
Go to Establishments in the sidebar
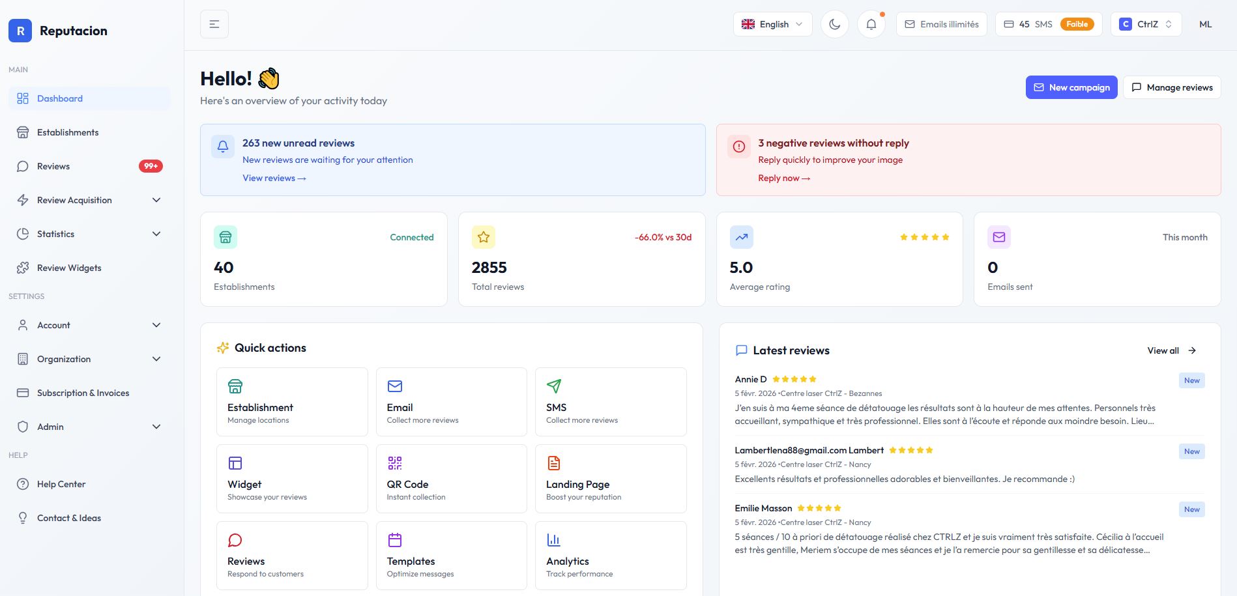coord(68,132)
